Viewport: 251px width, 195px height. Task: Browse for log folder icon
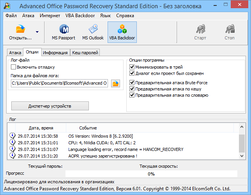point(115,83)
